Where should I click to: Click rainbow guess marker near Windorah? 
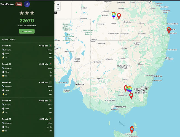(x=114, y=15)
